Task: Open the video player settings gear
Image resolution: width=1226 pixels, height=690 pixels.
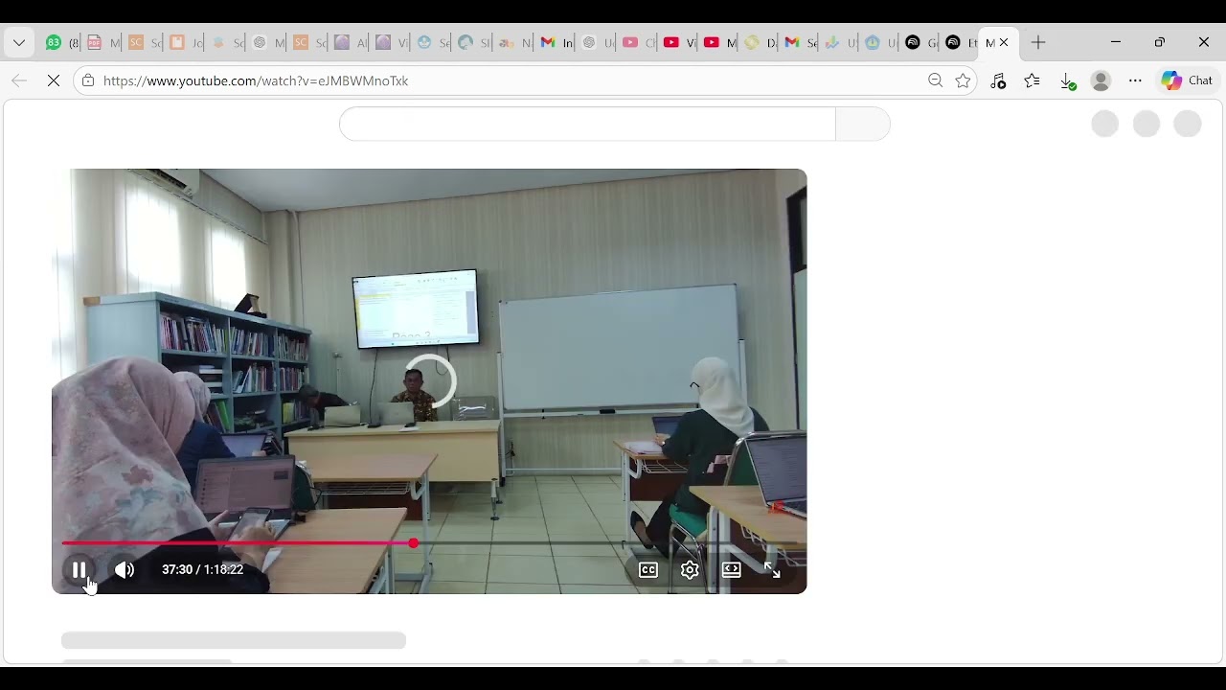Action: coord(690,570)
